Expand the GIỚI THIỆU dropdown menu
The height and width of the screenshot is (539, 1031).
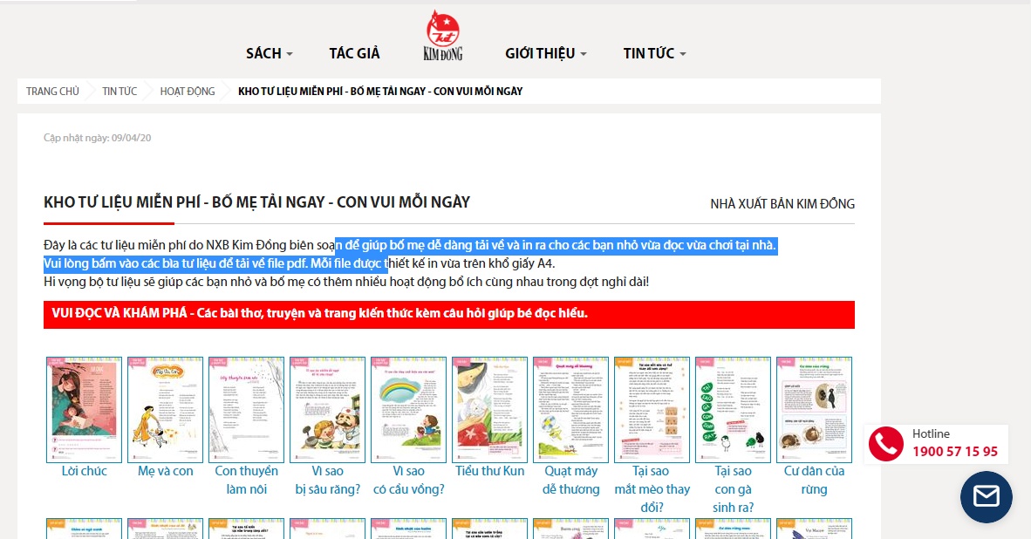tap(545, 53)
